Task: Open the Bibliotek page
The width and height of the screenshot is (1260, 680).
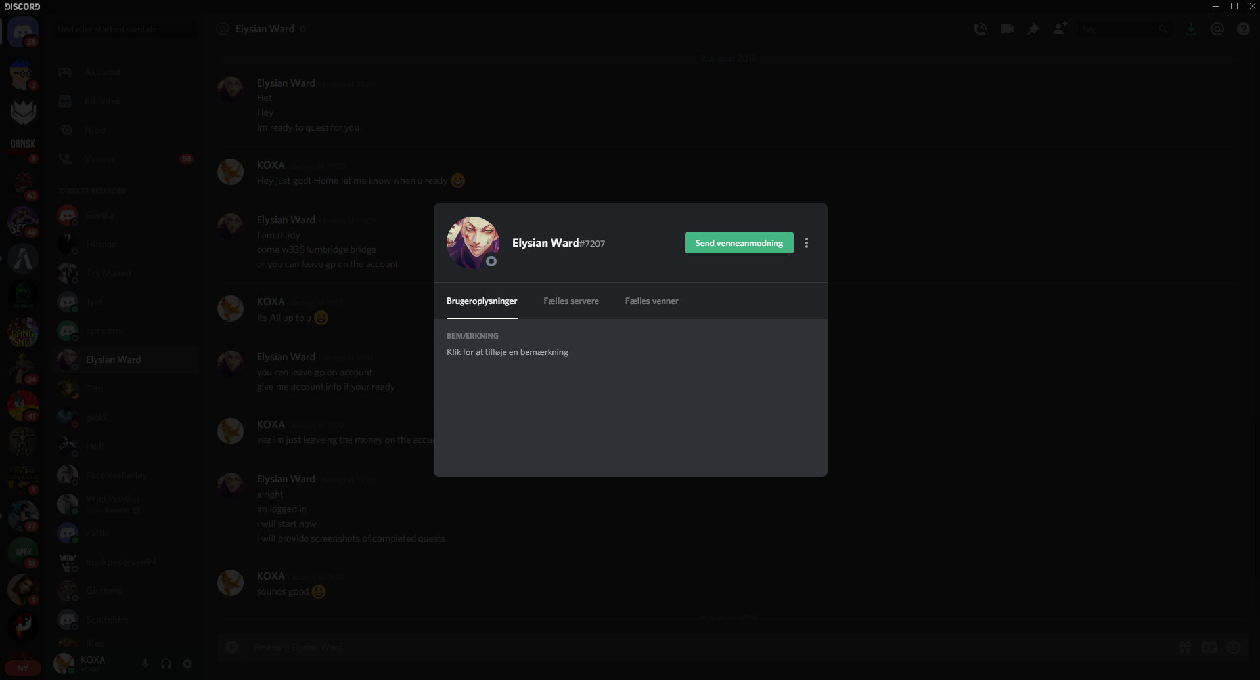Action: click(x=125, y=101)
